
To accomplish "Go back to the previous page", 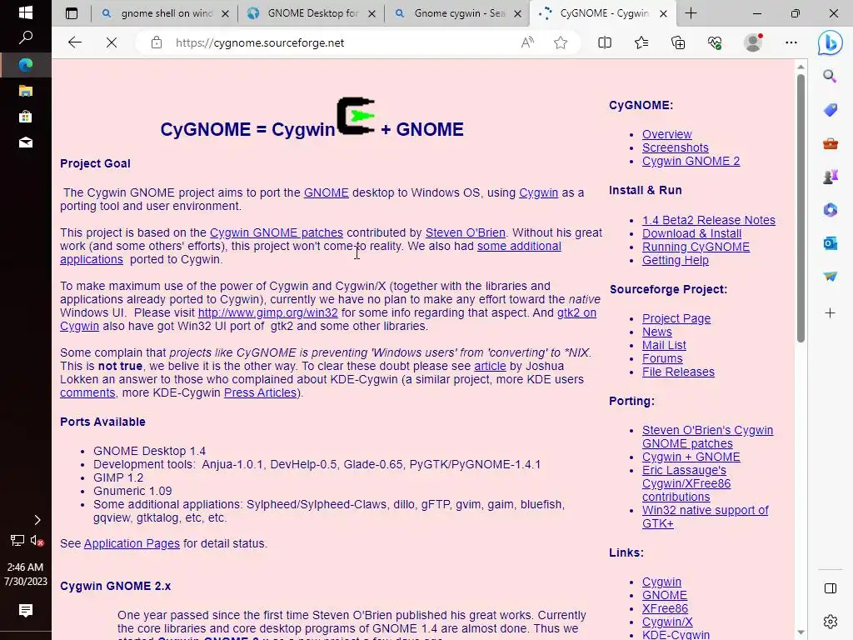I will click(x=75, y=42).
